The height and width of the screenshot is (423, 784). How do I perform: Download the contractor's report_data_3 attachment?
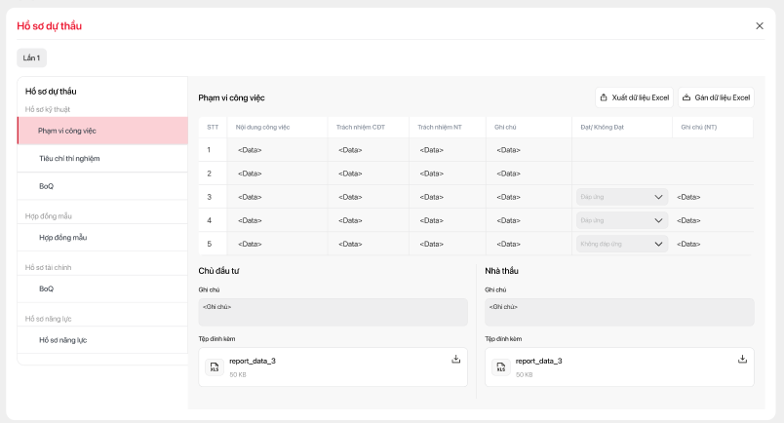pyautogui.click(x=742, y=359)
